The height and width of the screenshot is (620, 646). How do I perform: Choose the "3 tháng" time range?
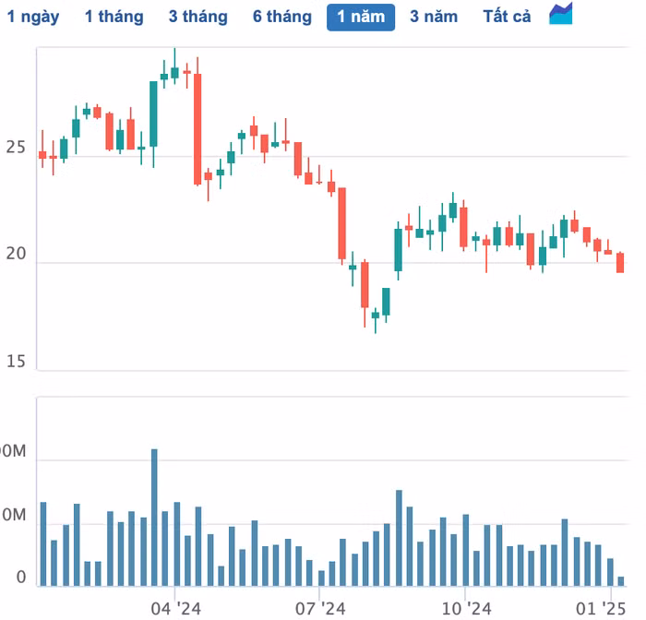tap(197, 17)
